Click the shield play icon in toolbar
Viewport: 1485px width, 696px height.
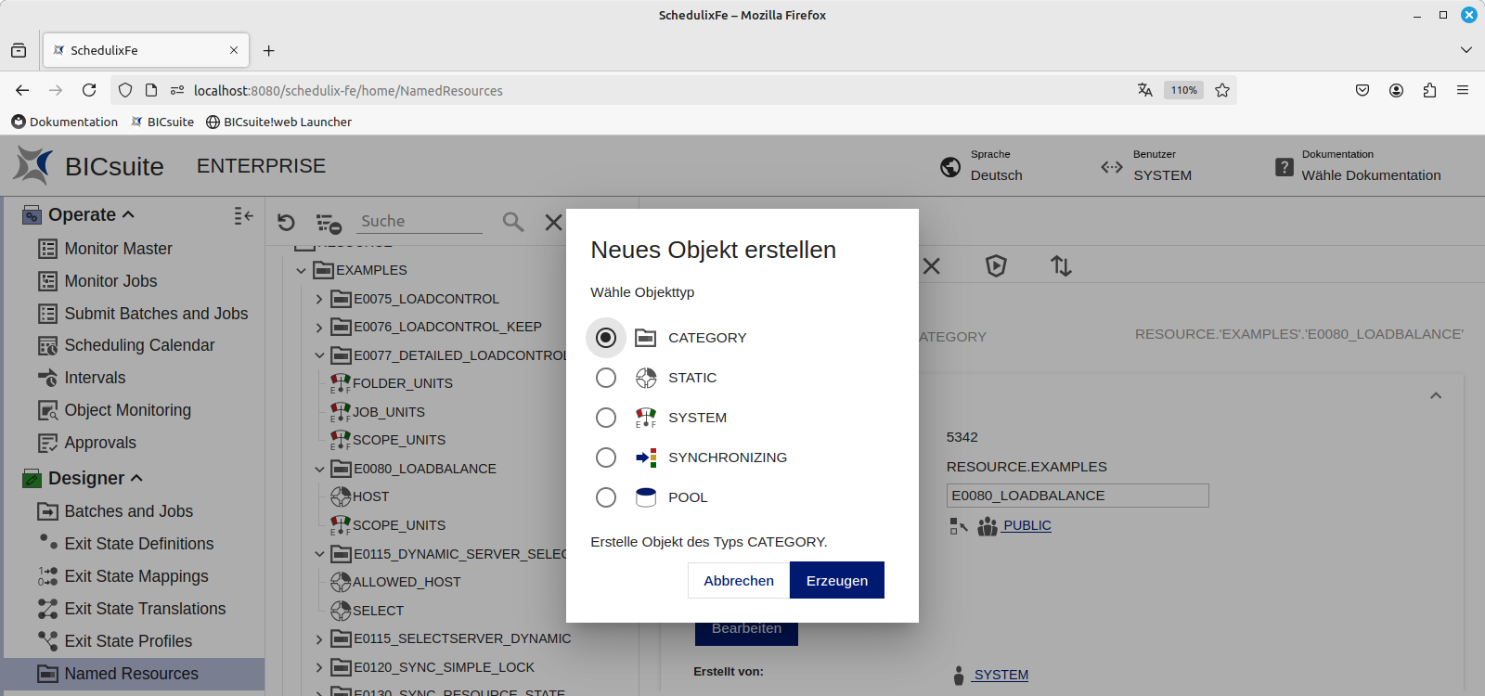996,266
